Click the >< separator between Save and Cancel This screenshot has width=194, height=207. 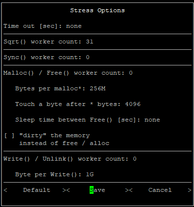[129, 190]
